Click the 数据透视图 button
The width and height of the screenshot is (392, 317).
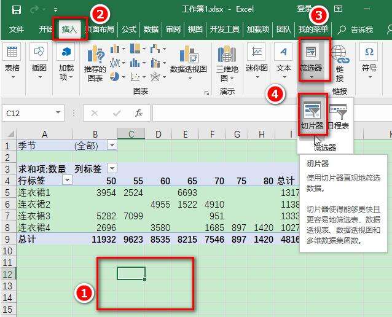[189, 59]
